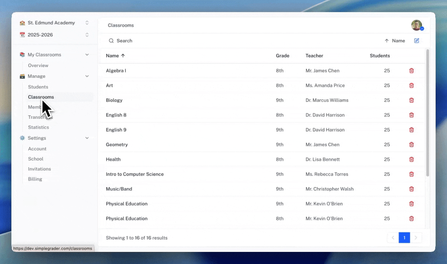Click the Manage sidebar icon
The image size is (447, 264).
(22, 76)
